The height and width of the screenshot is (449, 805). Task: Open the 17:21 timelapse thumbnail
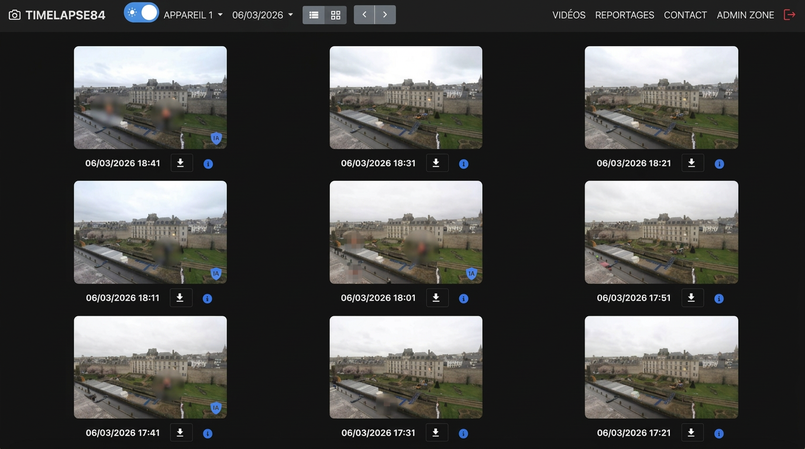tap(661, 367)
